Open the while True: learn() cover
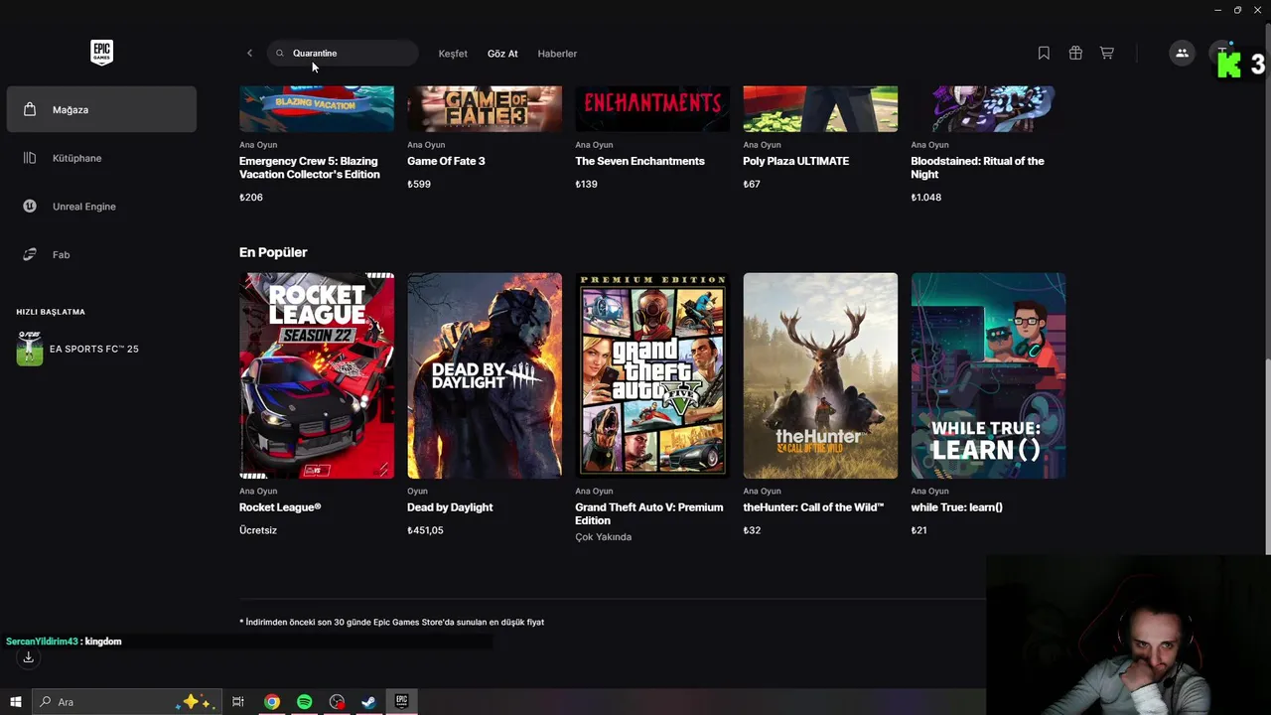This screenshot has width=1271, height=715. click(x=988, y=375)
